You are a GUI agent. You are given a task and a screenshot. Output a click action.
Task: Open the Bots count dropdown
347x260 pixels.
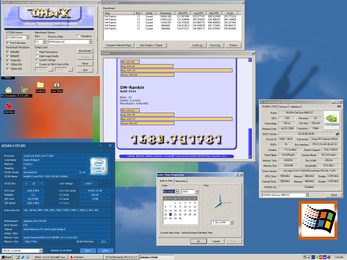44,42
